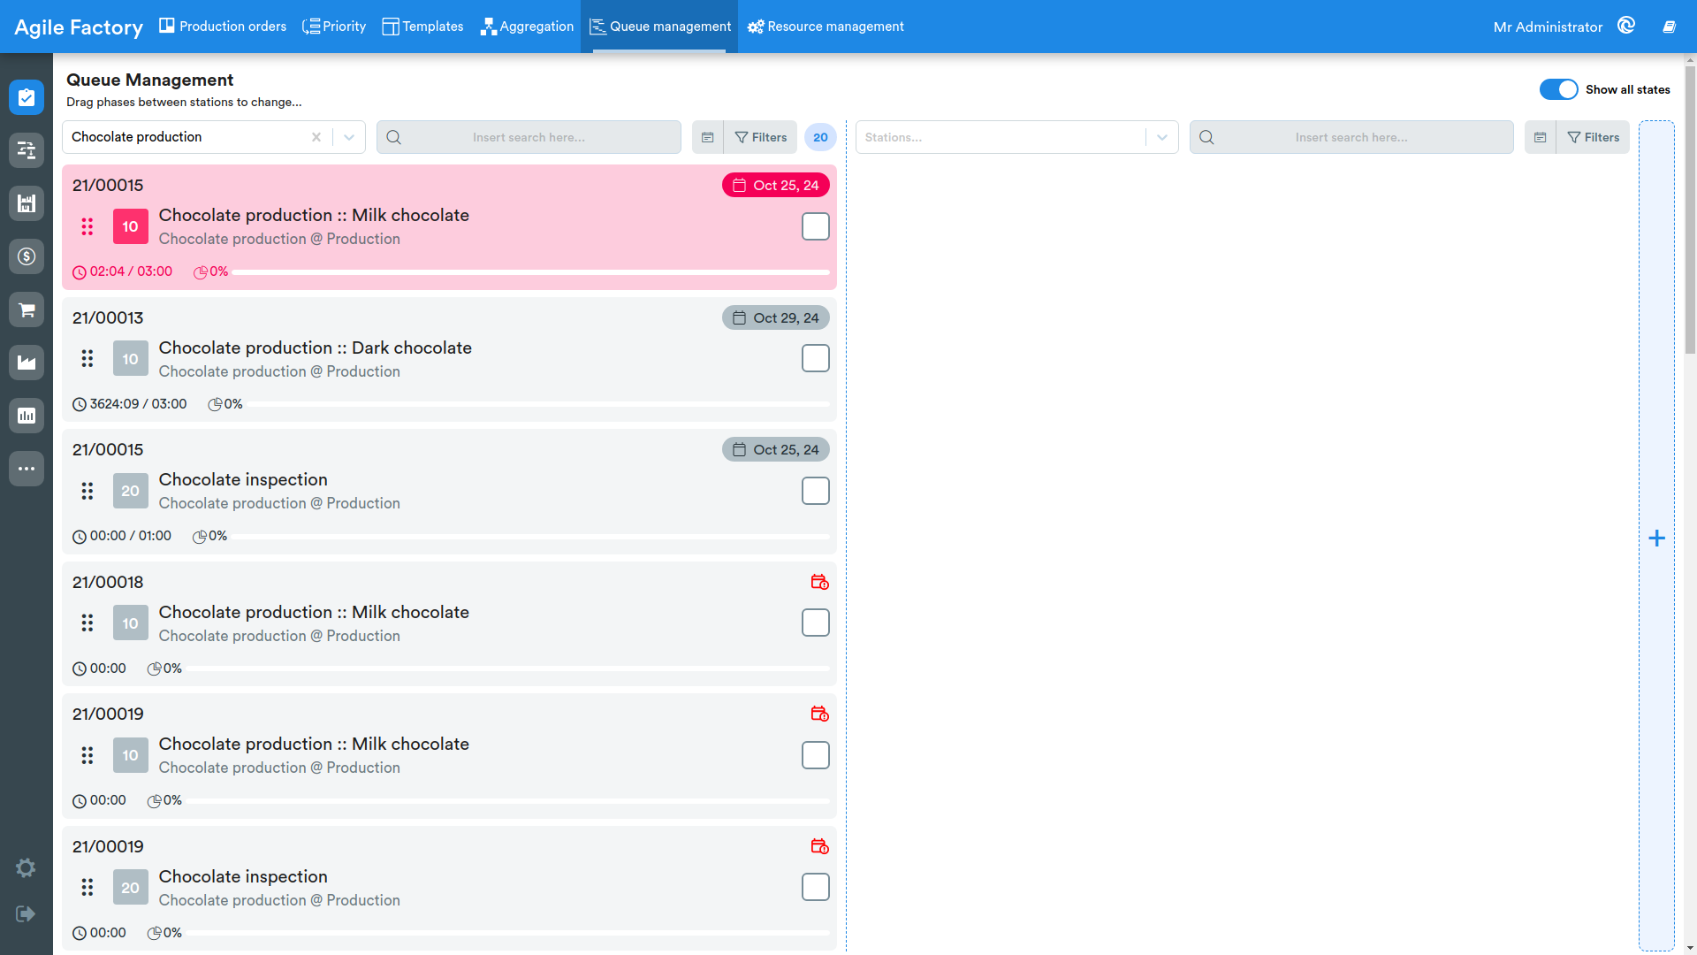
Task: Click the card view icon beside right Filters
Action: (x=1540, y=137)
